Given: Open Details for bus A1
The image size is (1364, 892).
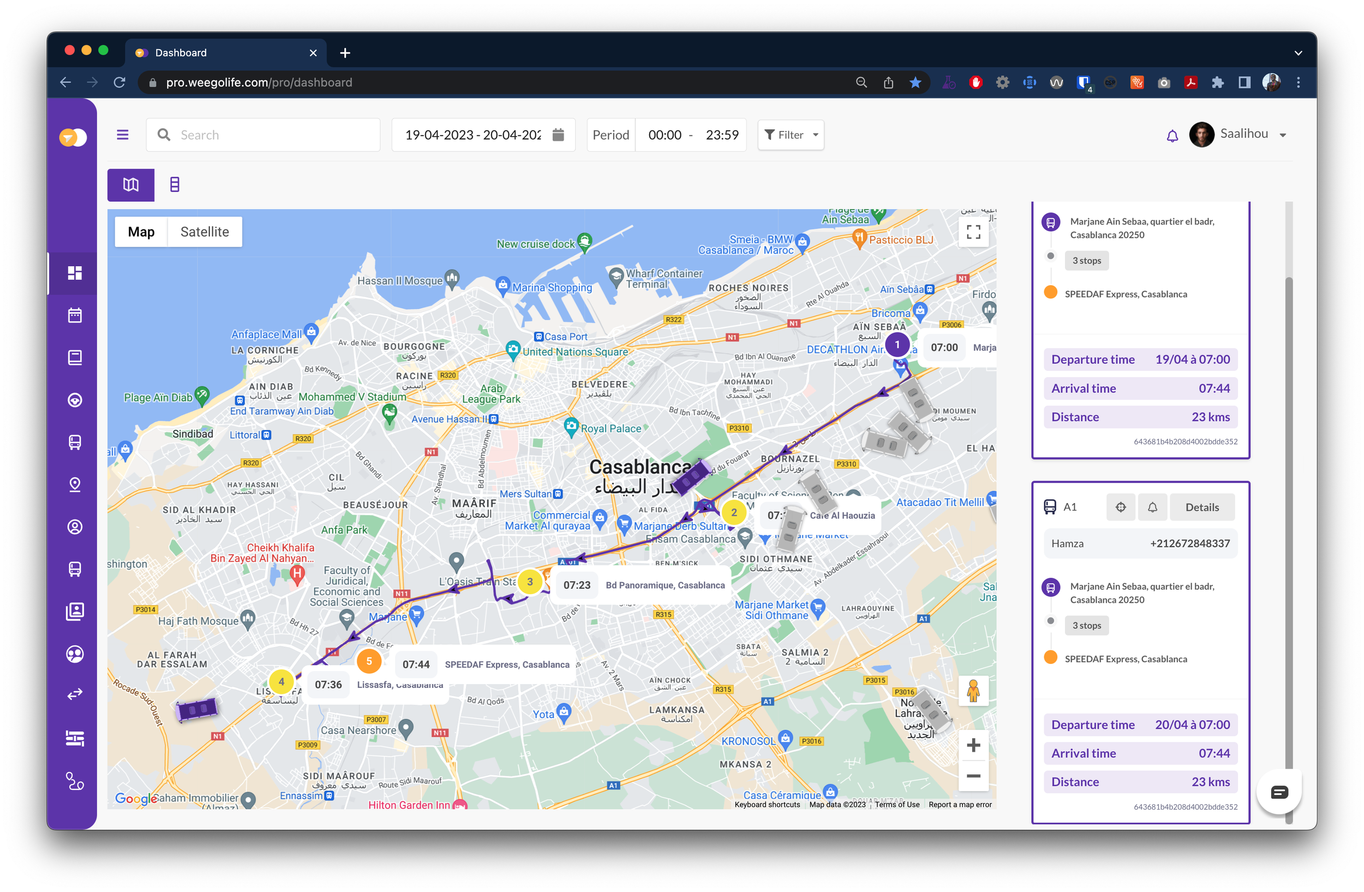Looking at the screenshot, I should point(1203,507).
